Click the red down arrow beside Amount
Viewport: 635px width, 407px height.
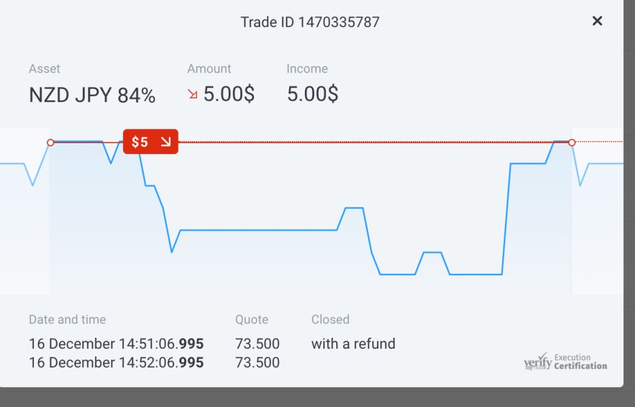pos(193,94)
